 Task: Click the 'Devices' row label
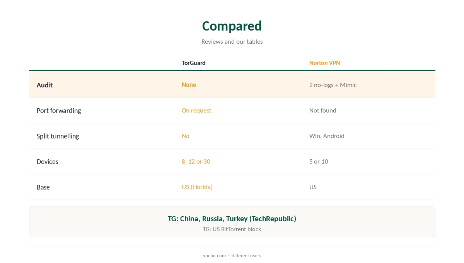click(x=48, y=162)
